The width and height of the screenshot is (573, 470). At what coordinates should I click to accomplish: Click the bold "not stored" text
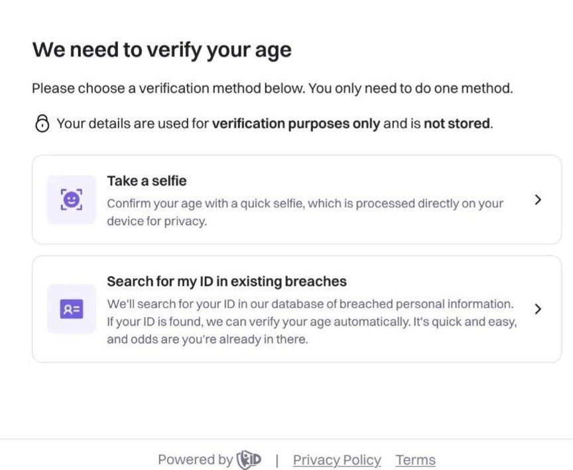tap(457, 124)
